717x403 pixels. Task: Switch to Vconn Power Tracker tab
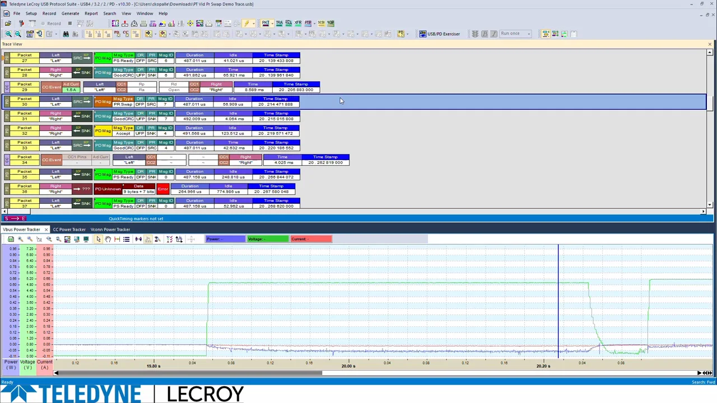pos(110,229)
